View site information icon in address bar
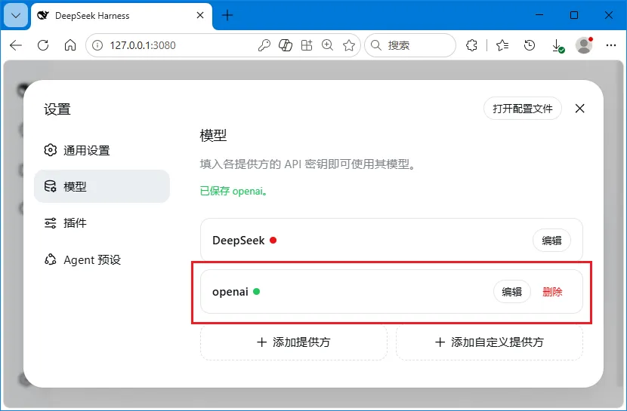The image size is (627, 411). [x=97, y=45]
